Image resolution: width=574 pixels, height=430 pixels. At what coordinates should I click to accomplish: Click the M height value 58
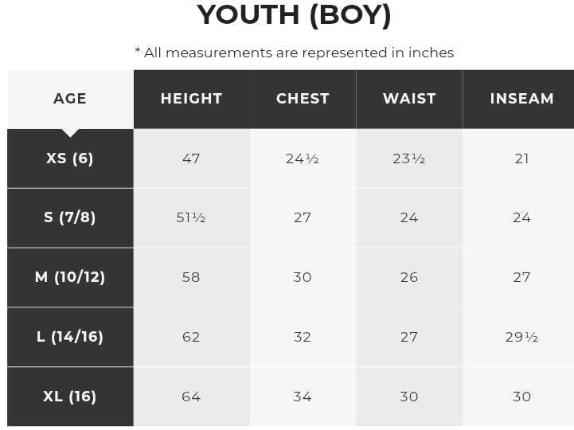(191, 277)
